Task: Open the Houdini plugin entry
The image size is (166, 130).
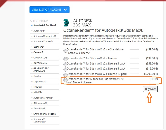Action: click(x=37, y=76)
